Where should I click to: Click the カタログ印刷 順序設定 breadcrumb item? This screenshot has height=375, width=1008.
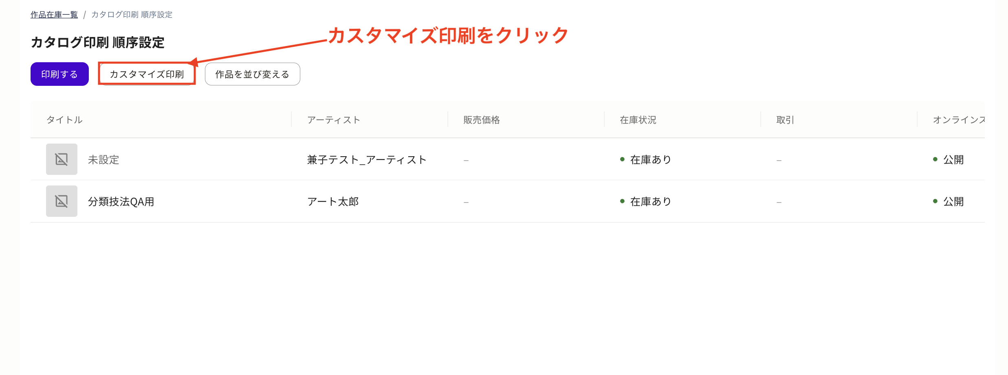point(132,14)
